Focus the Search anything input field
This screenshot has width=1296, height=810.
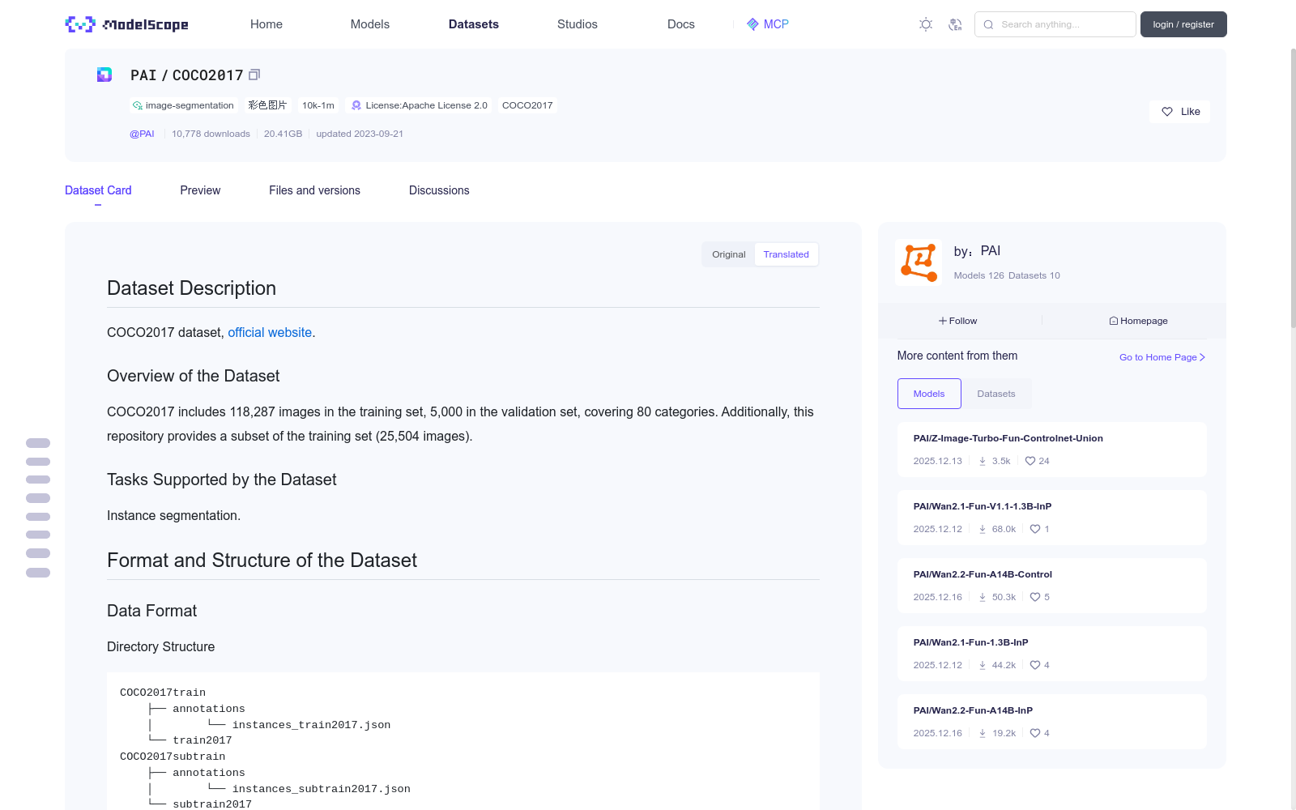[x=1055, y=24]
